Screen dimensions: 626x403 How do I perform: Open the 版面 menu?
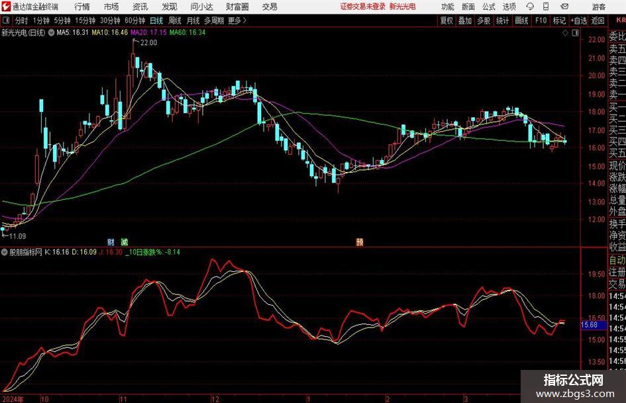(468, 7)
